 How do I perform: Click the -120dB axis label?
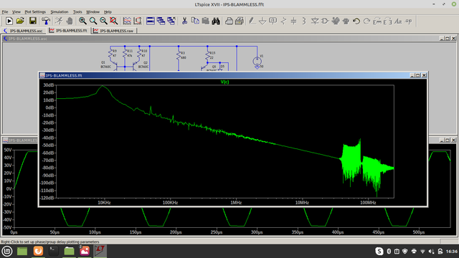click(47, 198)
